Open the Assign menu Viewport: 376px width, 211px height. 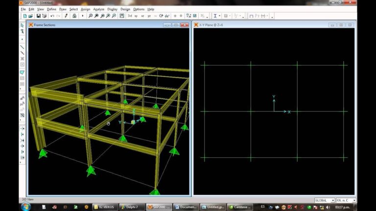[x=85, y=9]
